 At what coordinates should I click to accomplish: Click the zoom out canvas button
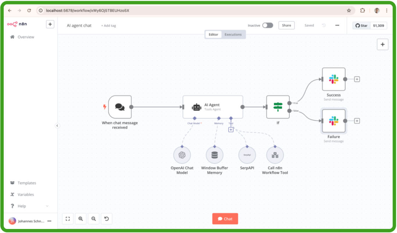94,219
